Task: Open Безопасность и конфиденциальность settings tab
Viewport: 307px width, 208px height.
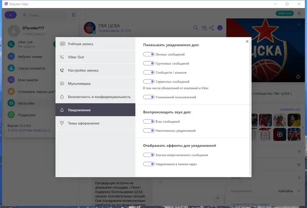Action: [95, 97]
